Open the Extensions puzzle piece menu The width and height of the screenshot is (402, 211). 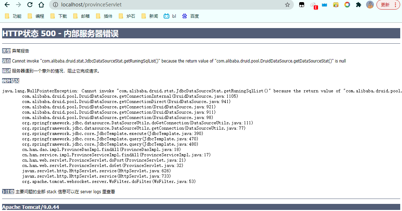pyautogui.click(x=358, y=5)
